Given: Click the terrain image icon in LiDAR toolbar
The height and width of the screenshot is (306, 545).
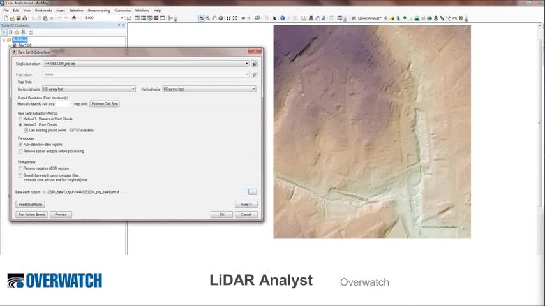Looking at the screenshot, I should click(417, 18).
